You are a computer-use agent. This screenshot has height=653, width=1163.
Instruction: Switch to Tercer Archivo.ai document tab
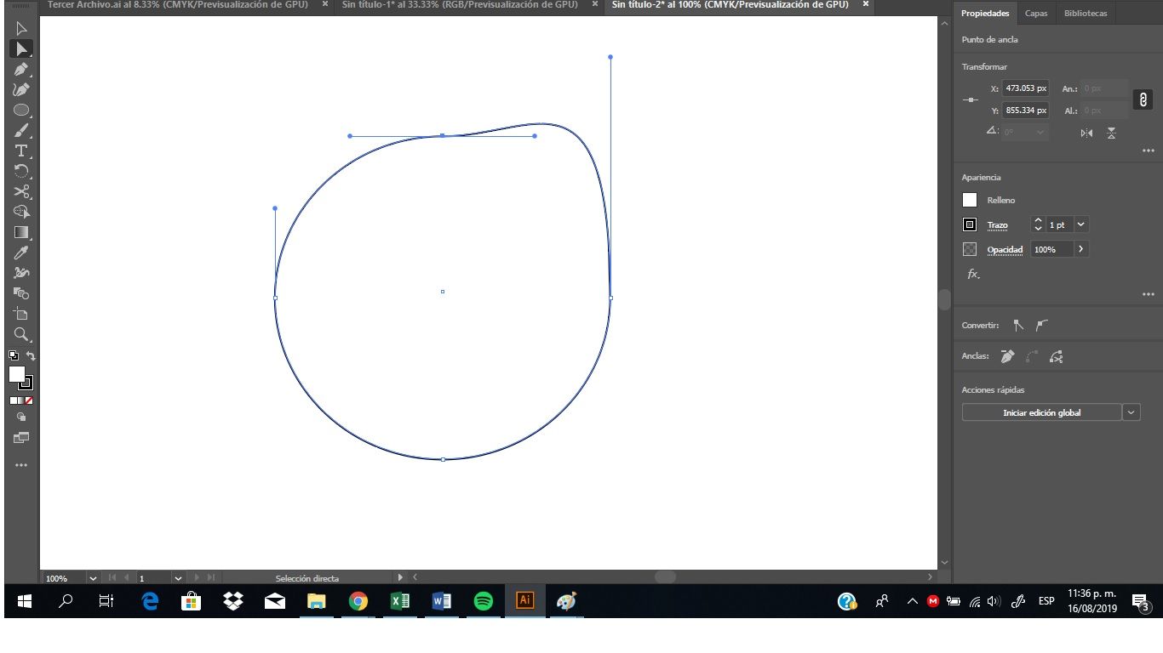click(177, 5)
